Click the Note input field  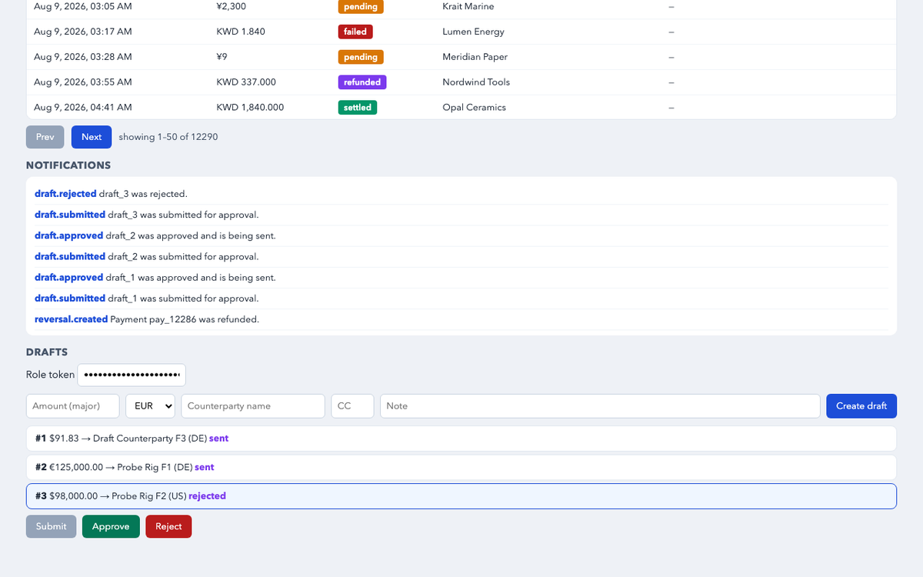[x=600, y=406]
